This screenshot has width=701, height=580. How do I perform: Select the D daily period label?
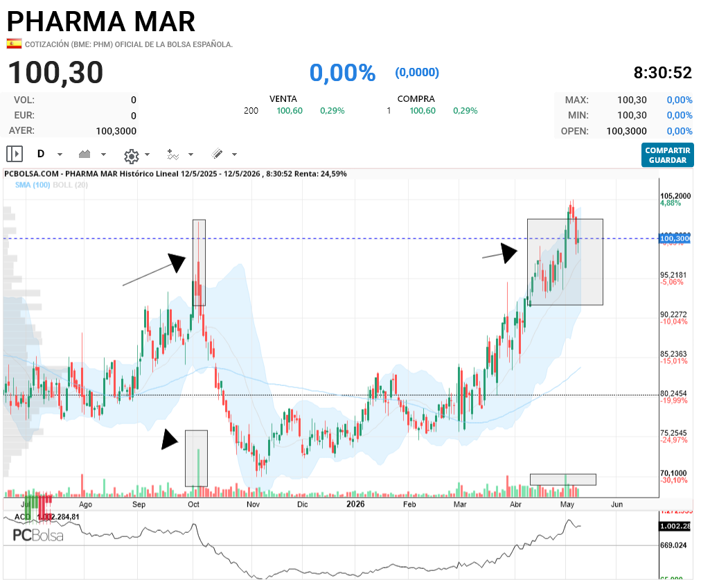pos(41,154)
